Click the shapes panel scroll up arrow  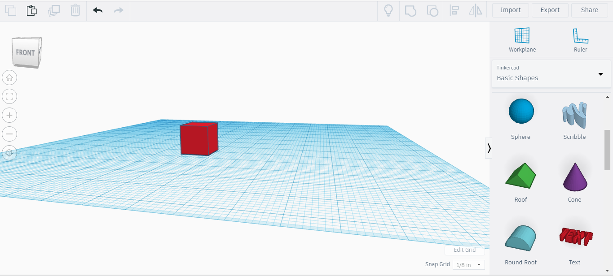tap(608, 97)
